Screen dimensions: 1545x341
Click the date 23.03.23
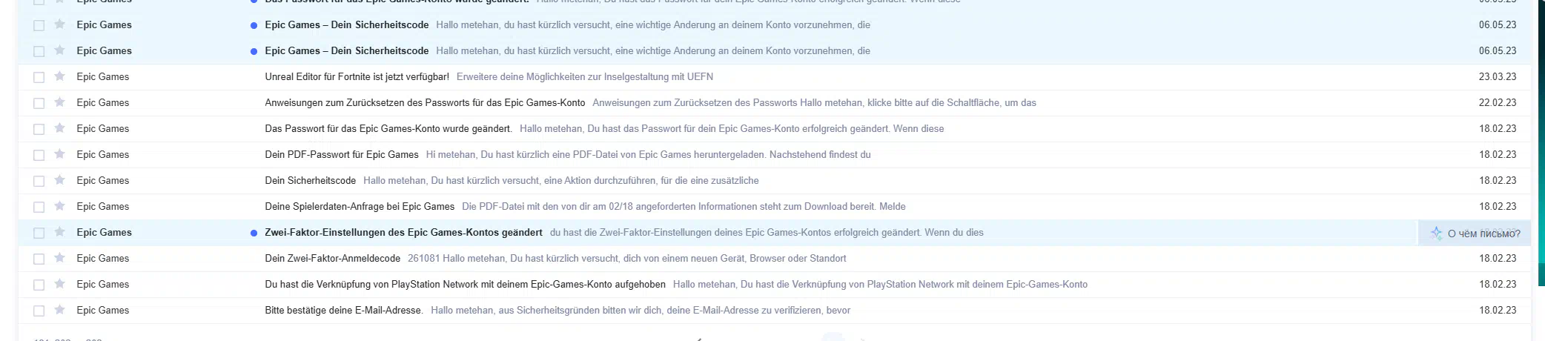point(1498,76)
